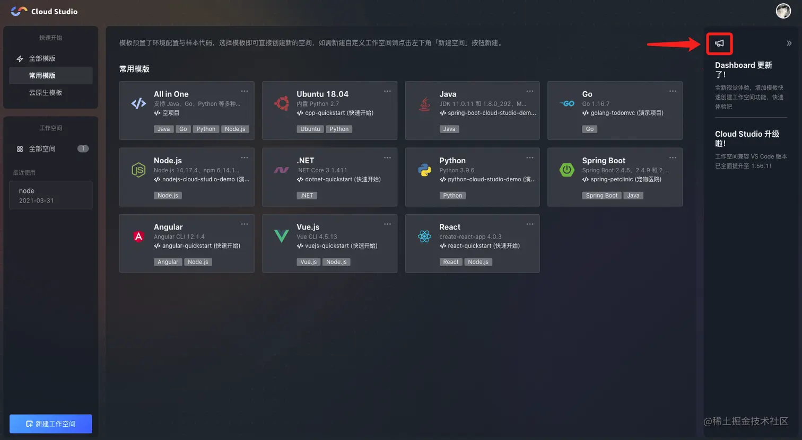
Task: Open more options on Spring Boot card
Action: point(673,157)
